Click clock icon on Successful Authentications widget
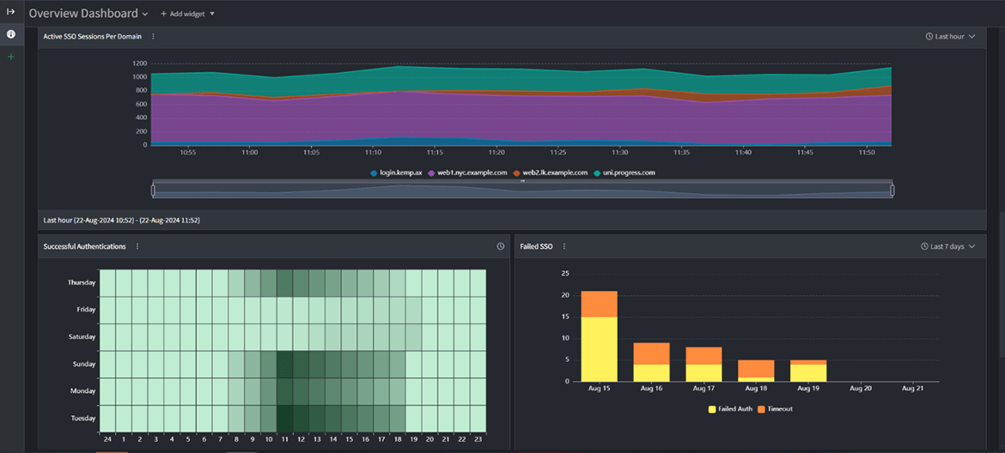 coord(500,247)
